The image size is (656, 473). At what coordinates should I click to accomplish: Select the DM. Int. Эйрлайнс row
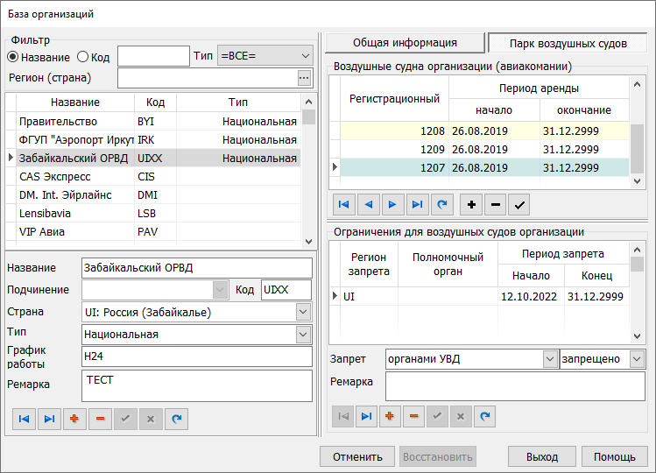(x=66, y=195)
